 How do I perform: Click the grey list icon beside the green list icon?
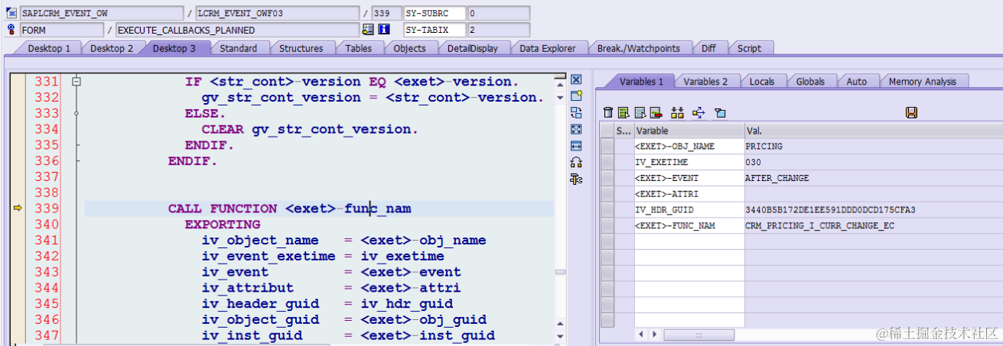tap(640, 113)
